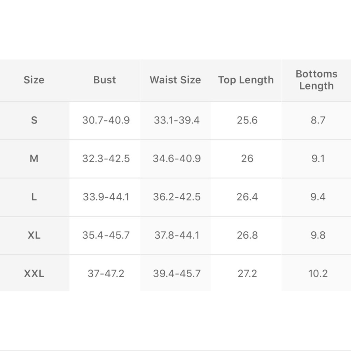Click the Bust column header

(x=105, y=80)
